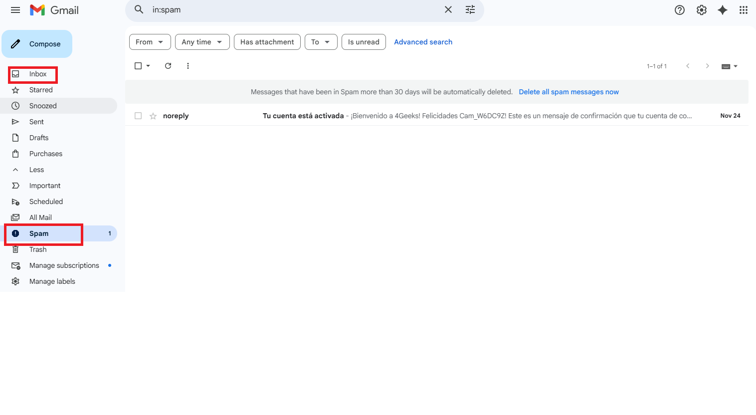Viewport: 756px width, 415px height.
Task: Go to the Sent folder
Action: 36,122
